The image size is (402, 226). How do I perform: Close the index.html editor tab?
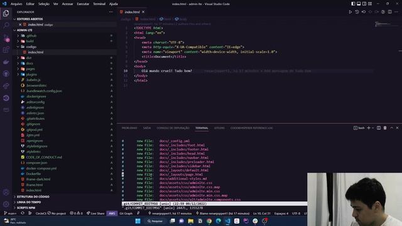click(x=143, y=12)
